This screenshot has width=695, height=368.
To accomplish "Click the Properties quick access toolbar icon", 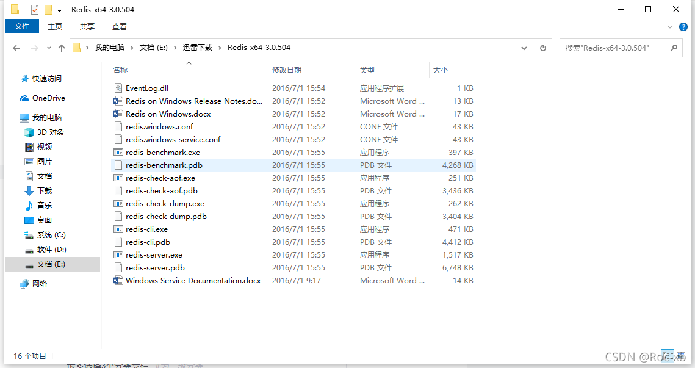I will click(35, 9).
